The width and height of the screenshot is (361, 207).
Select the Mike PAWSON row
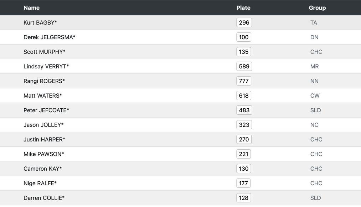180,154
